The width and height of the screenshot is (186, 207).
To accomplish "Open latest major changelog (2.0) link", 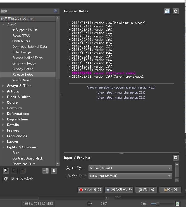I will 121,97.
